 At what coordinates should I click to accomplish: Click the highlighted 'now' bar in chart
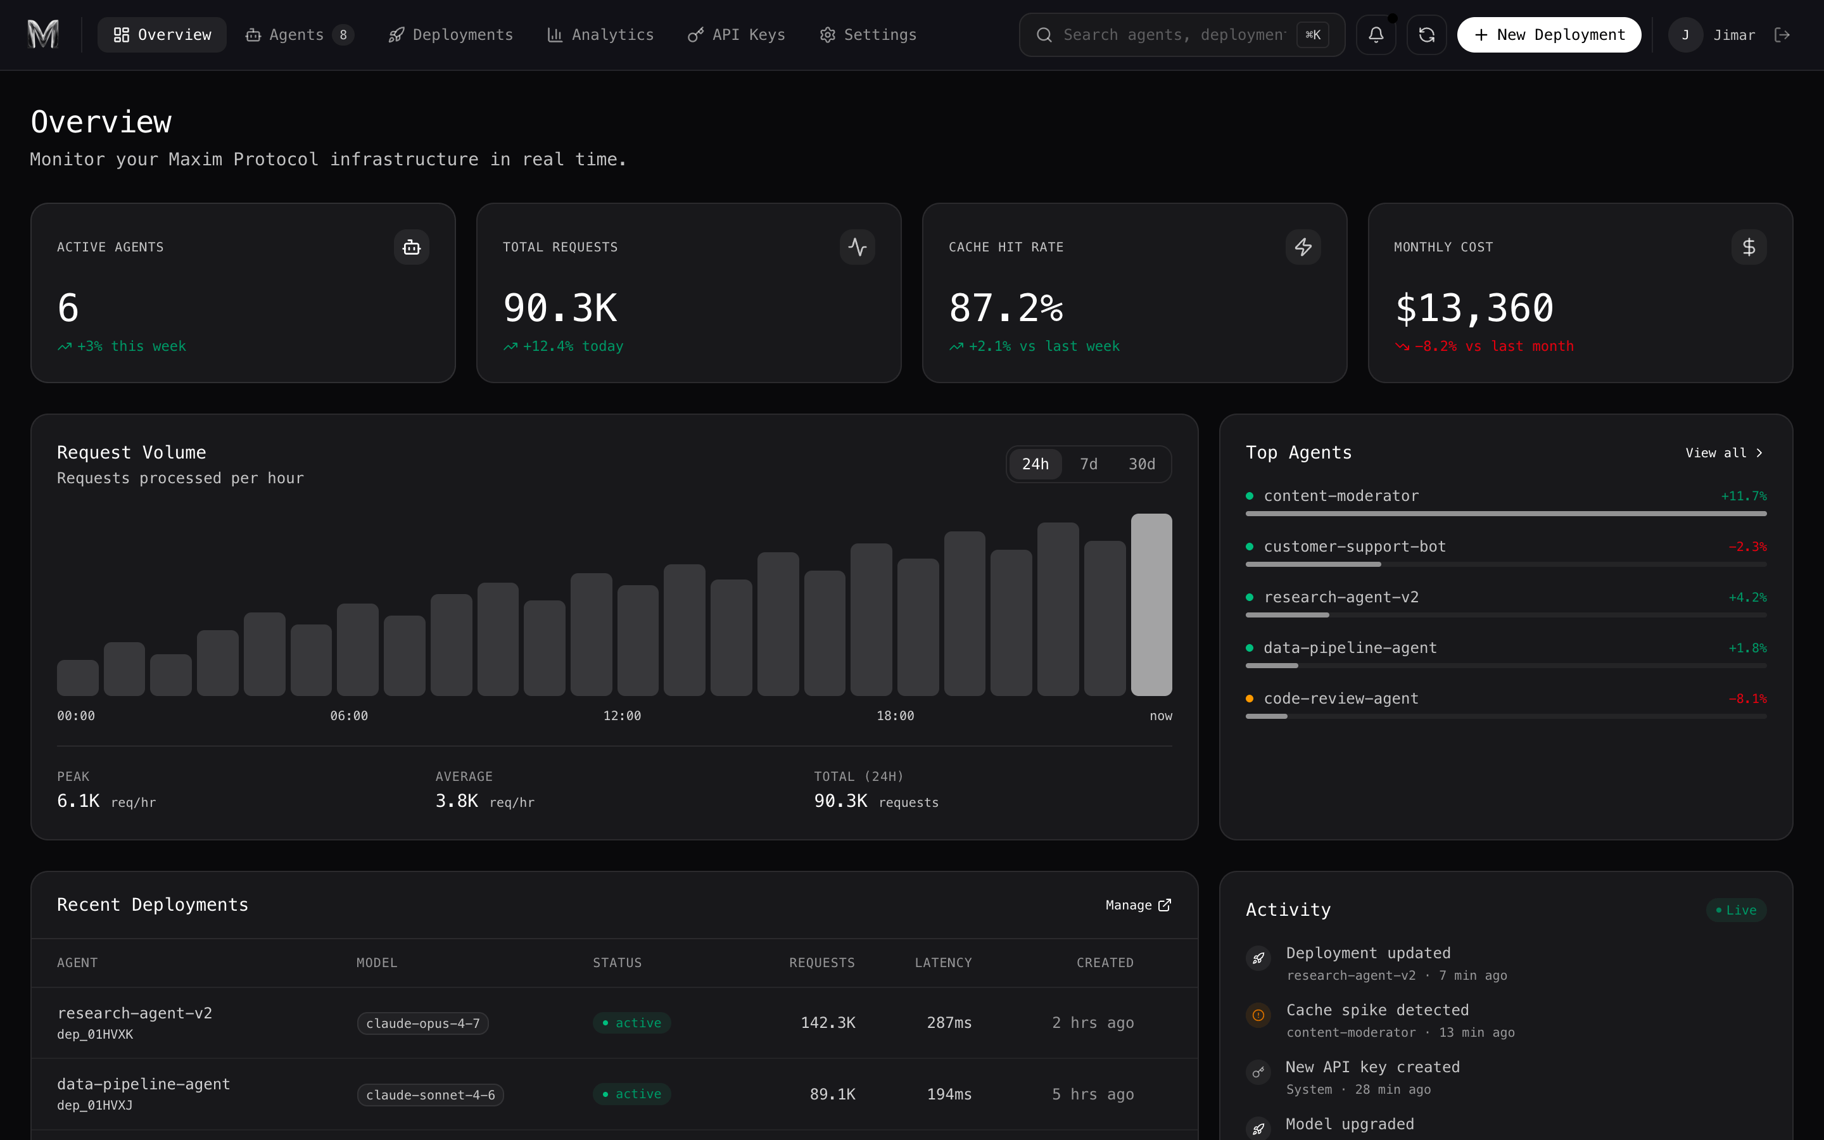pyautogui.click(x=1151, y=605)
